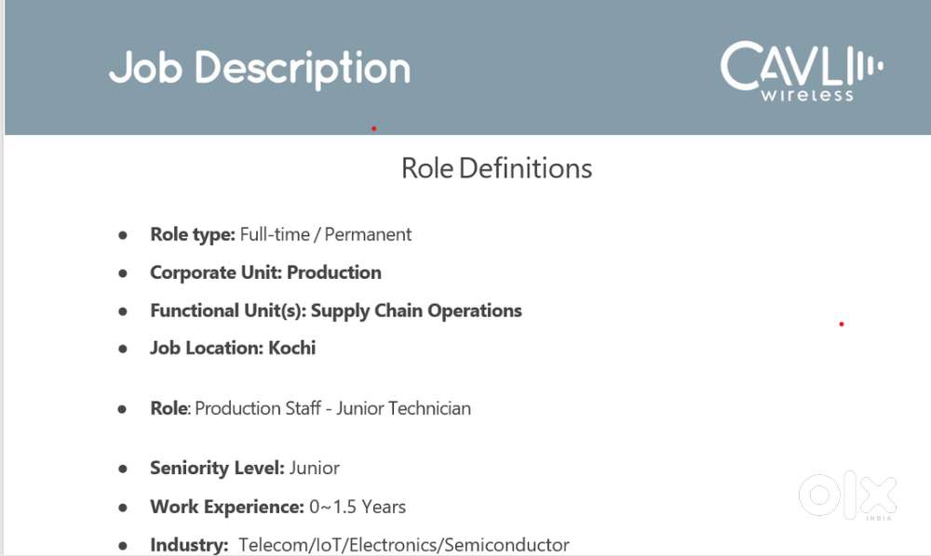Click the bullet point beside Seniority Level
931x556 pixels.
tap(123, 469)
